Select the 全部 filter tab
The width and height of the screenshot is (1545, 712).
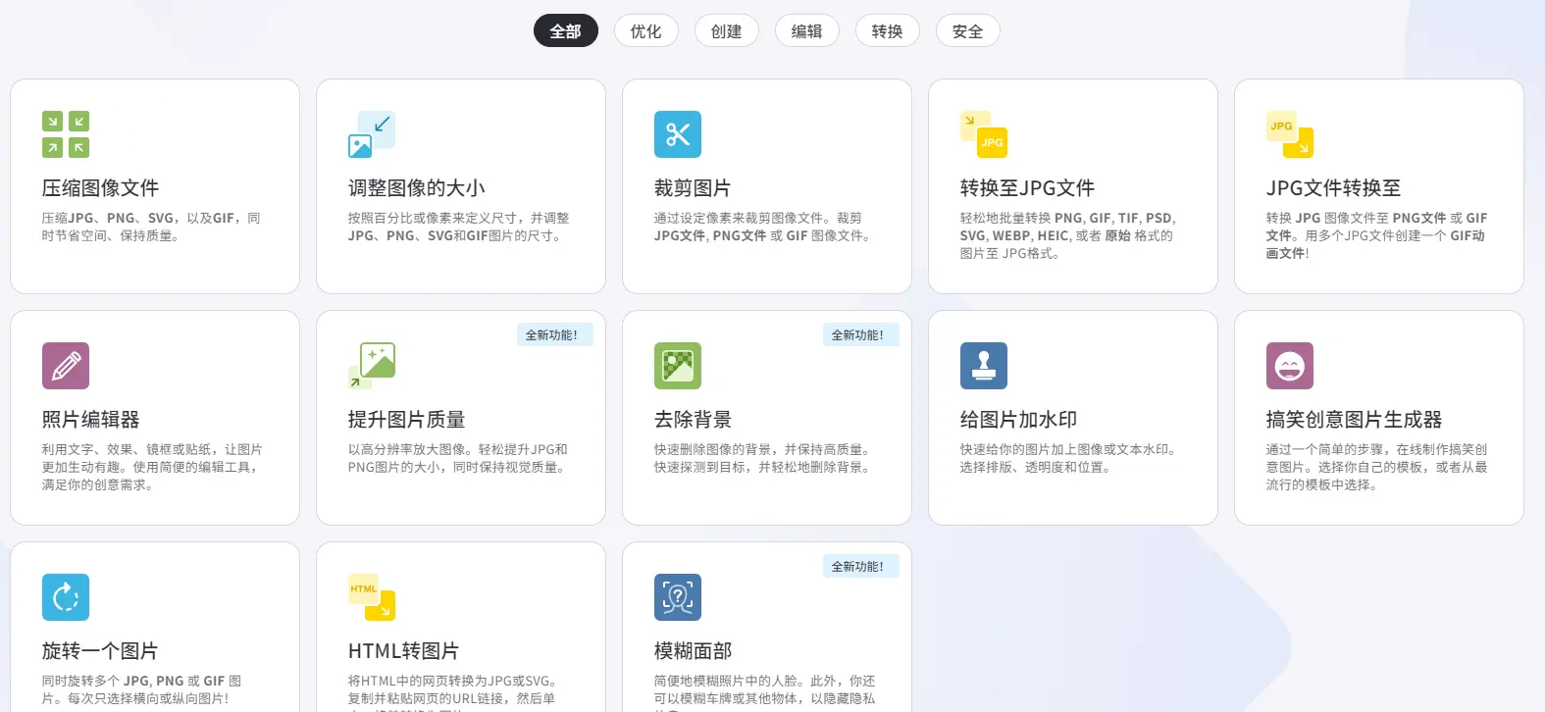[x=566, y=31]
